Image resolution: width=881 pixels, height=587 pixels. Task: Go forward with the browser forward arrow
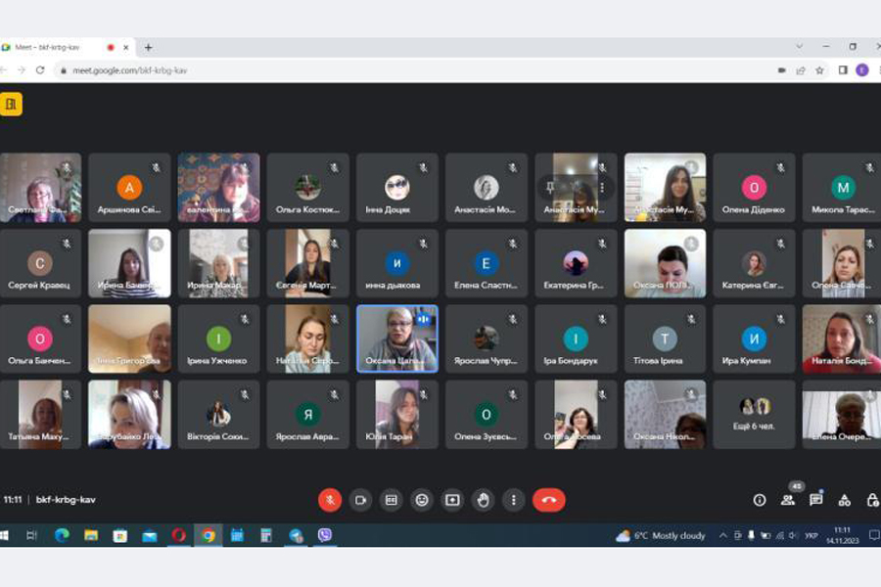click(22, 70)
